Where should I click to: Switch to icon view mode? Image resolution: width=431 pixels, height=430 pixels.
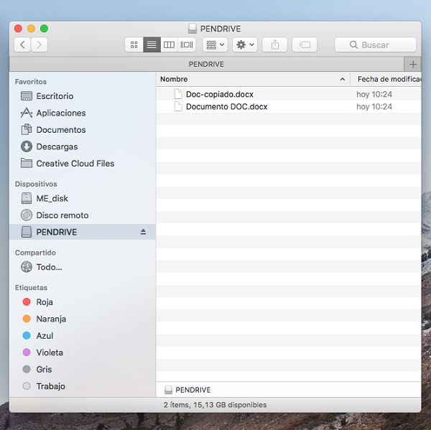pyautogui.click(x=134, y=45)
